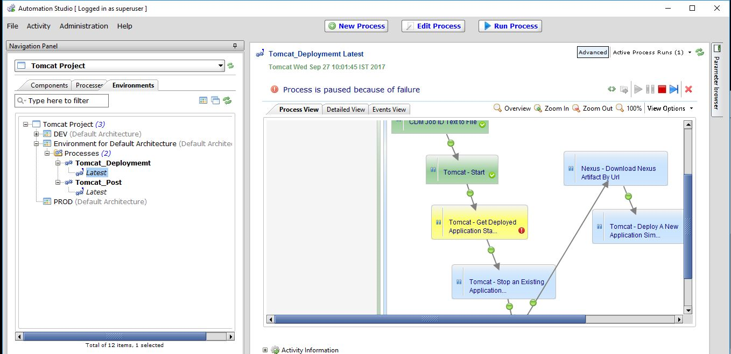Click the process diagram vertical scrollbar thumb
The width and height of the screenshot is (731, 354).
point(687,226)
